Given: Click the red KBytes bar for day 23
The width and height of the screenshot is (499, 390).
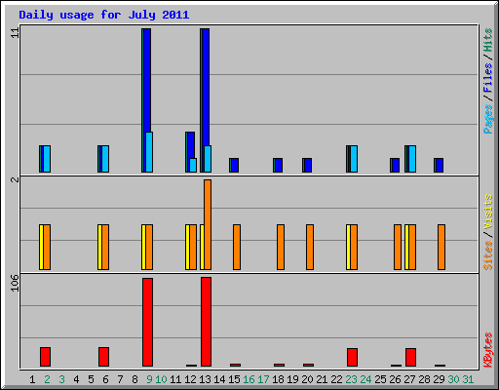Looking at the screenshot, I should tap(352, 357).
